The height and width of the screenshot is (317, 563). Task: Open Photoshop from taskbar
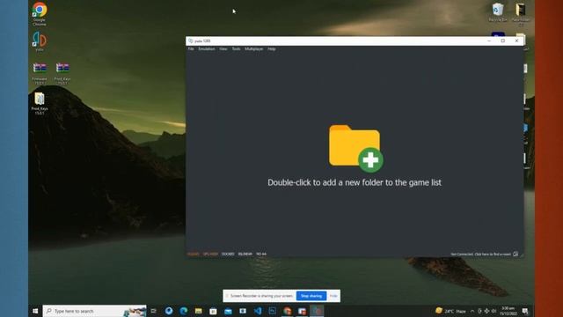pos(272,311)
